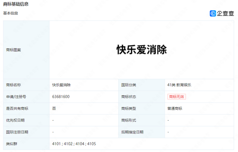Viewport: 238px width, 152px height.
Task: Select similar group codes 4101 ; 4102 ; 4104 ; 4105
Action: pos(74,144)
